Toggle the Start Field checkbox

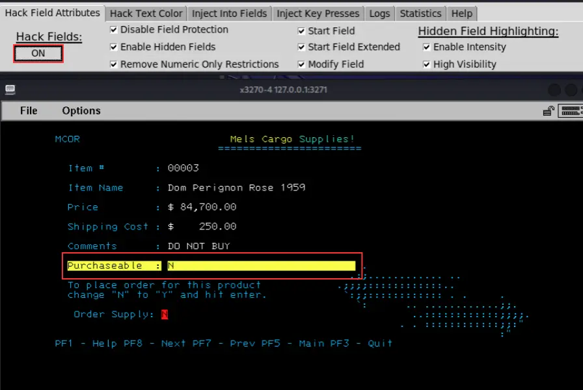(302, 31)
